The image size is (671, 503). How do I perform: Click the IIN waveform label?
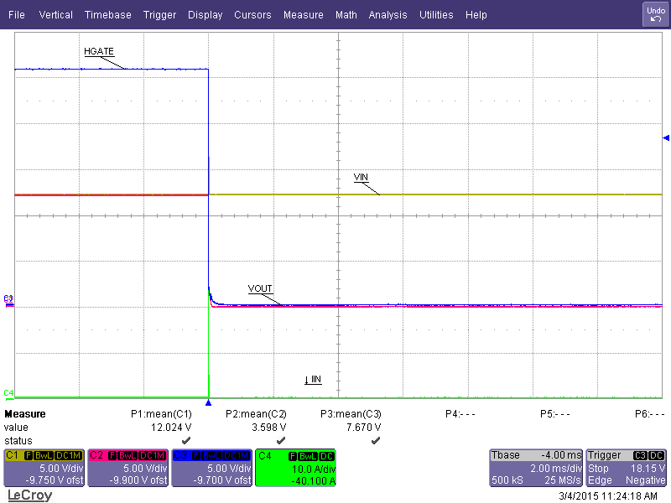[x=313, y=380]
